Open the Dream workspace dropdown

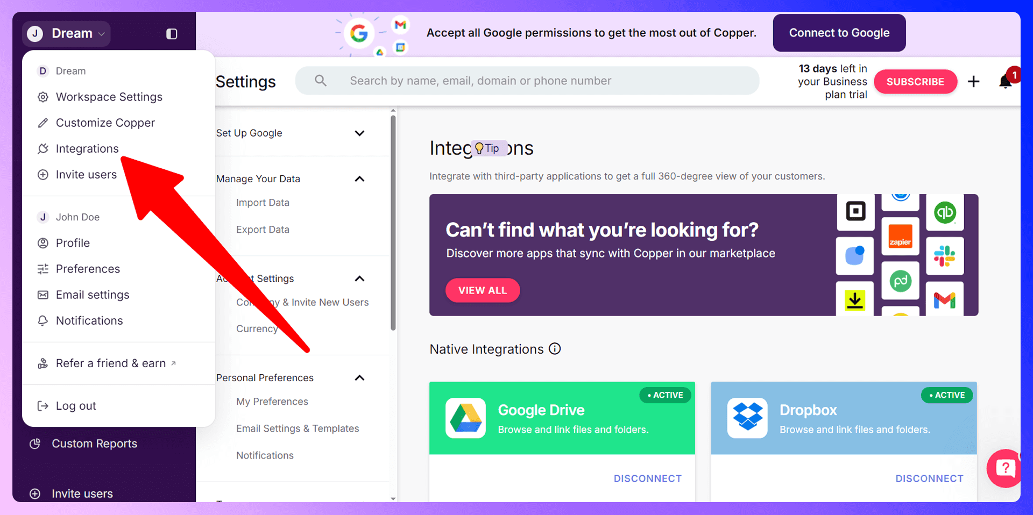tap(67, 33)
